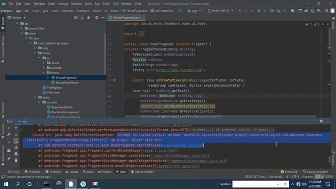Collapse the src folder
Image resolution: width=336 pixels, height=189 pixels.
pyautogui.click(x=17, y=23)
